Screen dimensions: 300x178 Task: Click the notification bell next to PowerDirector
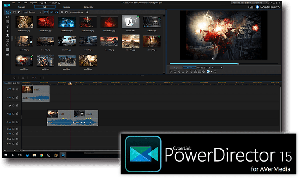pyautogui.click(x=258, y=7)
